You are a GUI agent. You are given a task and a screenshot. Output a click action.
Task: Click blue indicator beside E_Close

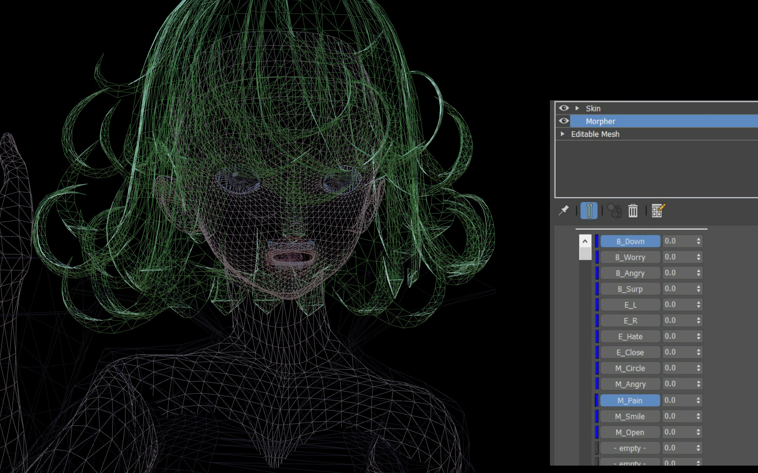pos(597,352)
